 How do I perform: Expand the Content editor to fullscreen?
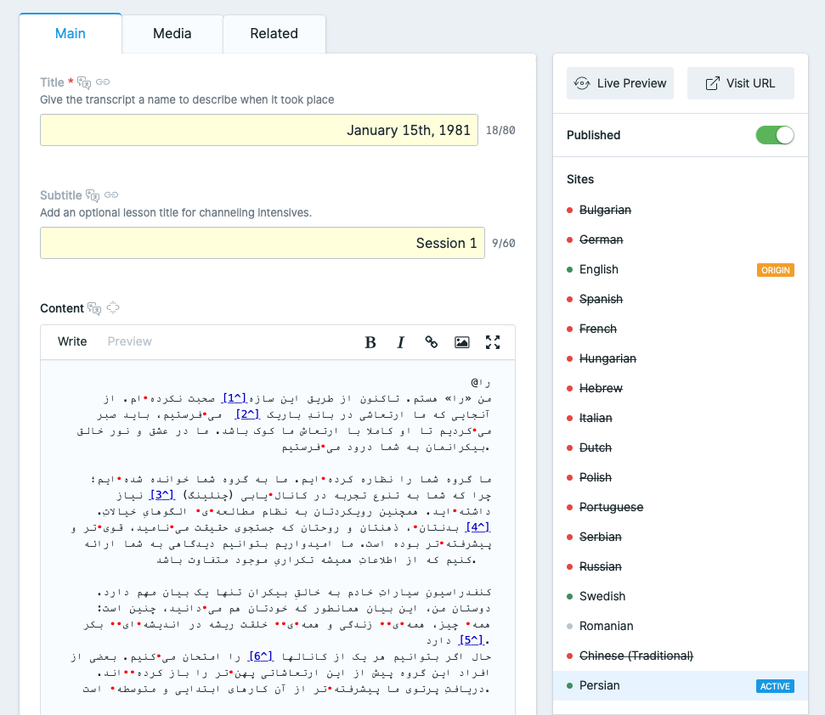click(493, 342)
